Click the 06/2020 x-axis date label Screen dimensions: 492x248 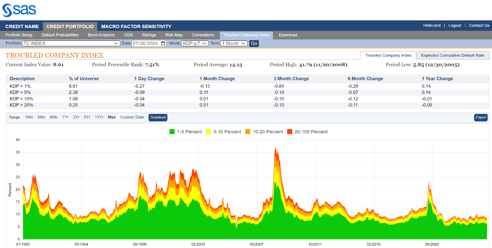coord(432,244)
